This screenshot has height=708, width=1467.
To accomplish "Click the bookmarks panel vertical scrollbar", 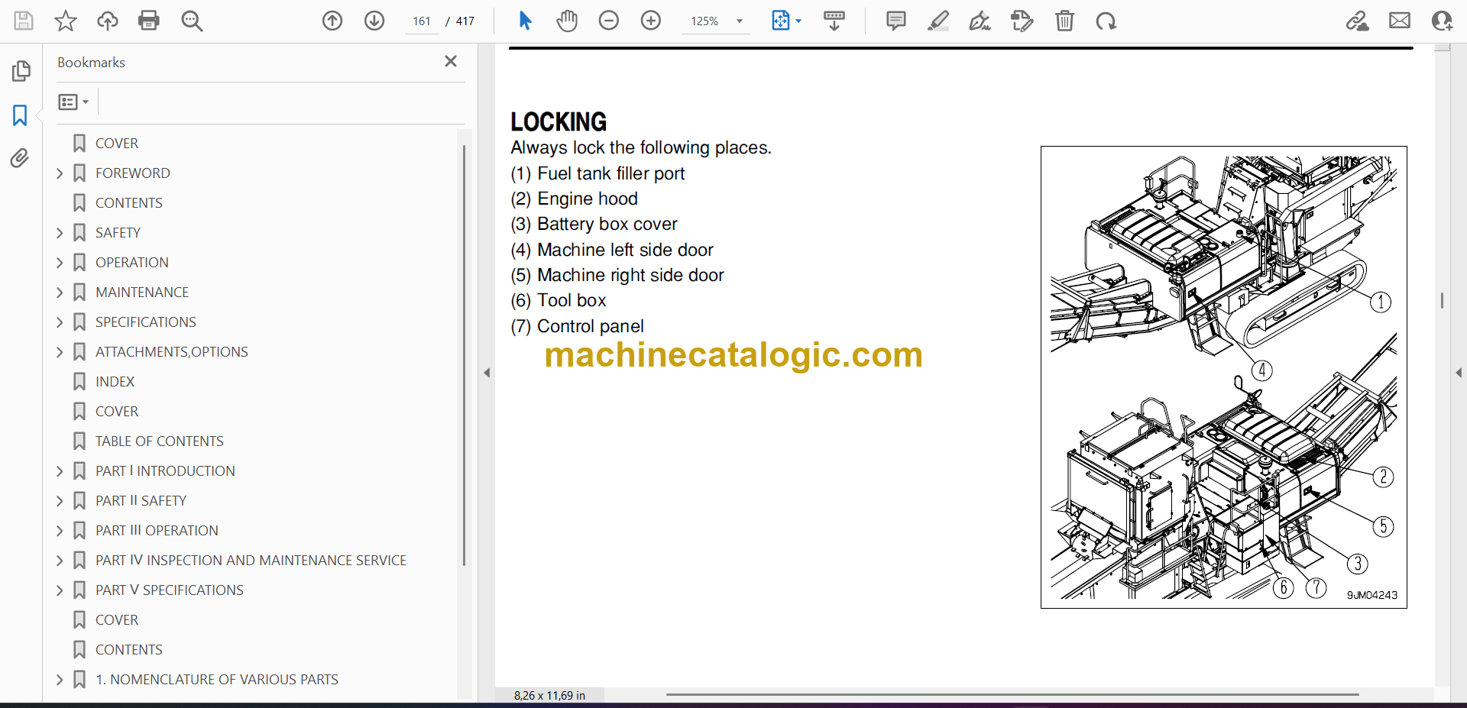I will coord(464,355).
